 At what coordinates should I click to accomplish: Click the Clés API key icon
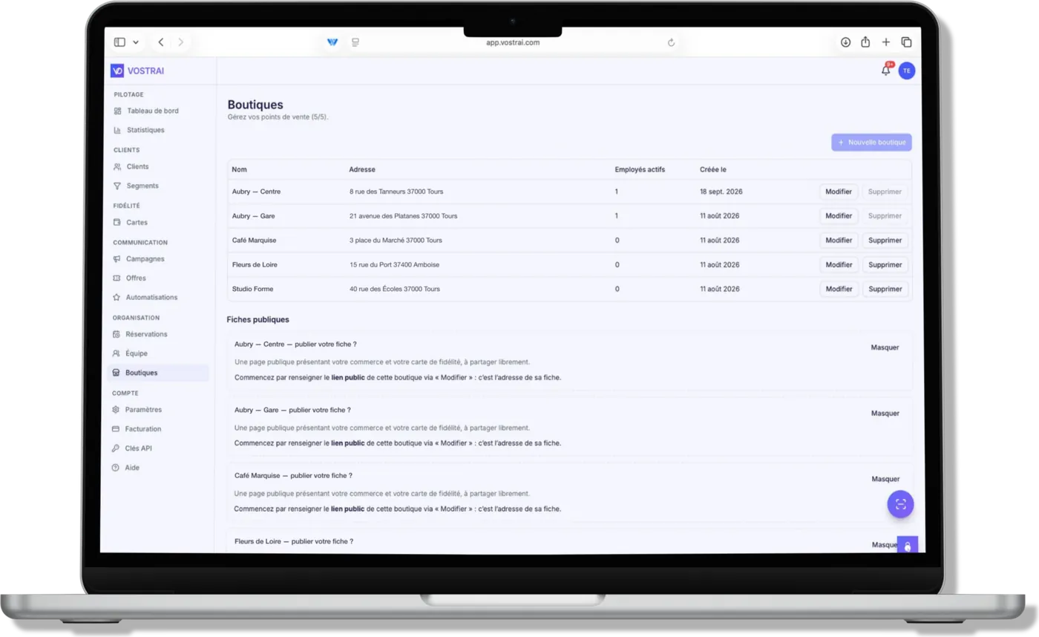tap(116, 448)
